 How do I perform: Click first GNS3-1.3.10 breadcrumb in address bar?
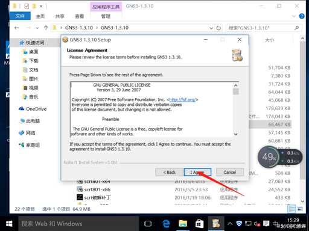[x=79, y=28]
